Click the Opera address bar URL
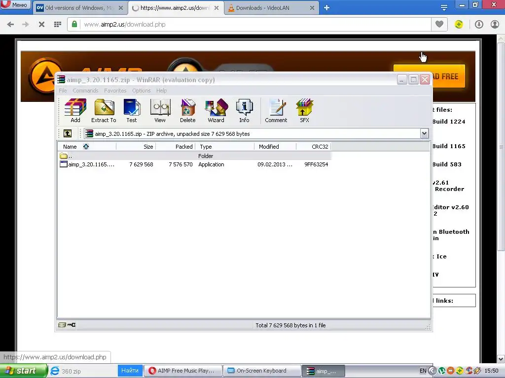This screenshot has width=505, height=378. coord(125,25)
